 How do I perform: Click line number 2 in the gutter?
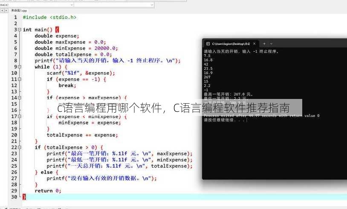(15, 23)
